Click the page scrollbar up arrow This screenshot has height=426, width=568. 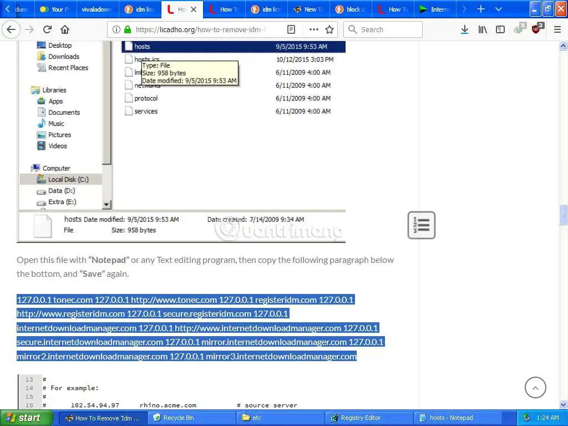(x=564, y=45)
